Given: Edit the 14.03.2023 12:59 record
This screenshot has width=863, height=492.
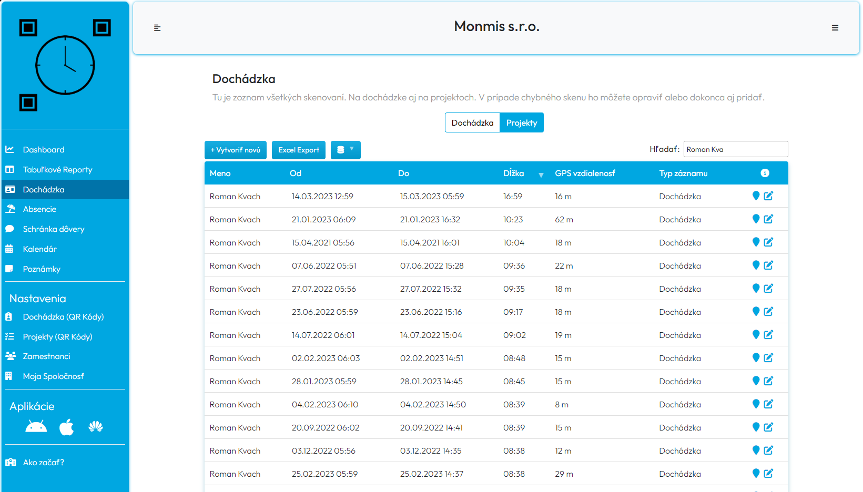Looking at the screenshot, I should [x=768, y=196].
